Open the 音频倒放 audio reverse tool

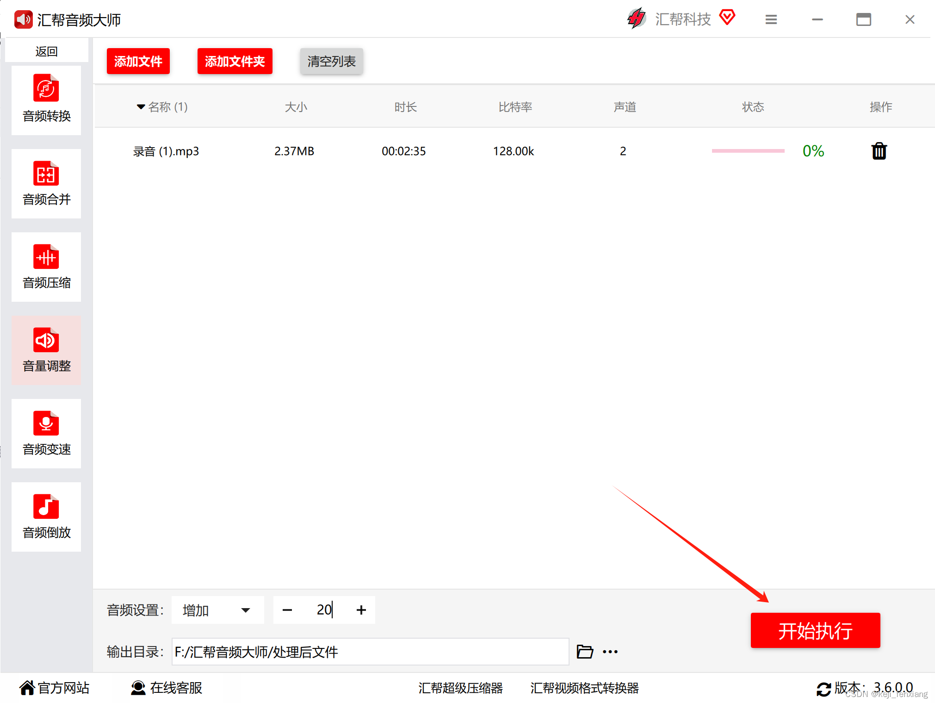[x=46, y=516]
